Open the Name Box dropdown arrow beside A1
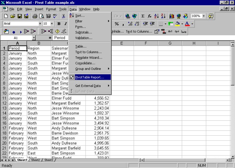The width and height of the screenshot is (235, 168). click(x=34, y=38)
